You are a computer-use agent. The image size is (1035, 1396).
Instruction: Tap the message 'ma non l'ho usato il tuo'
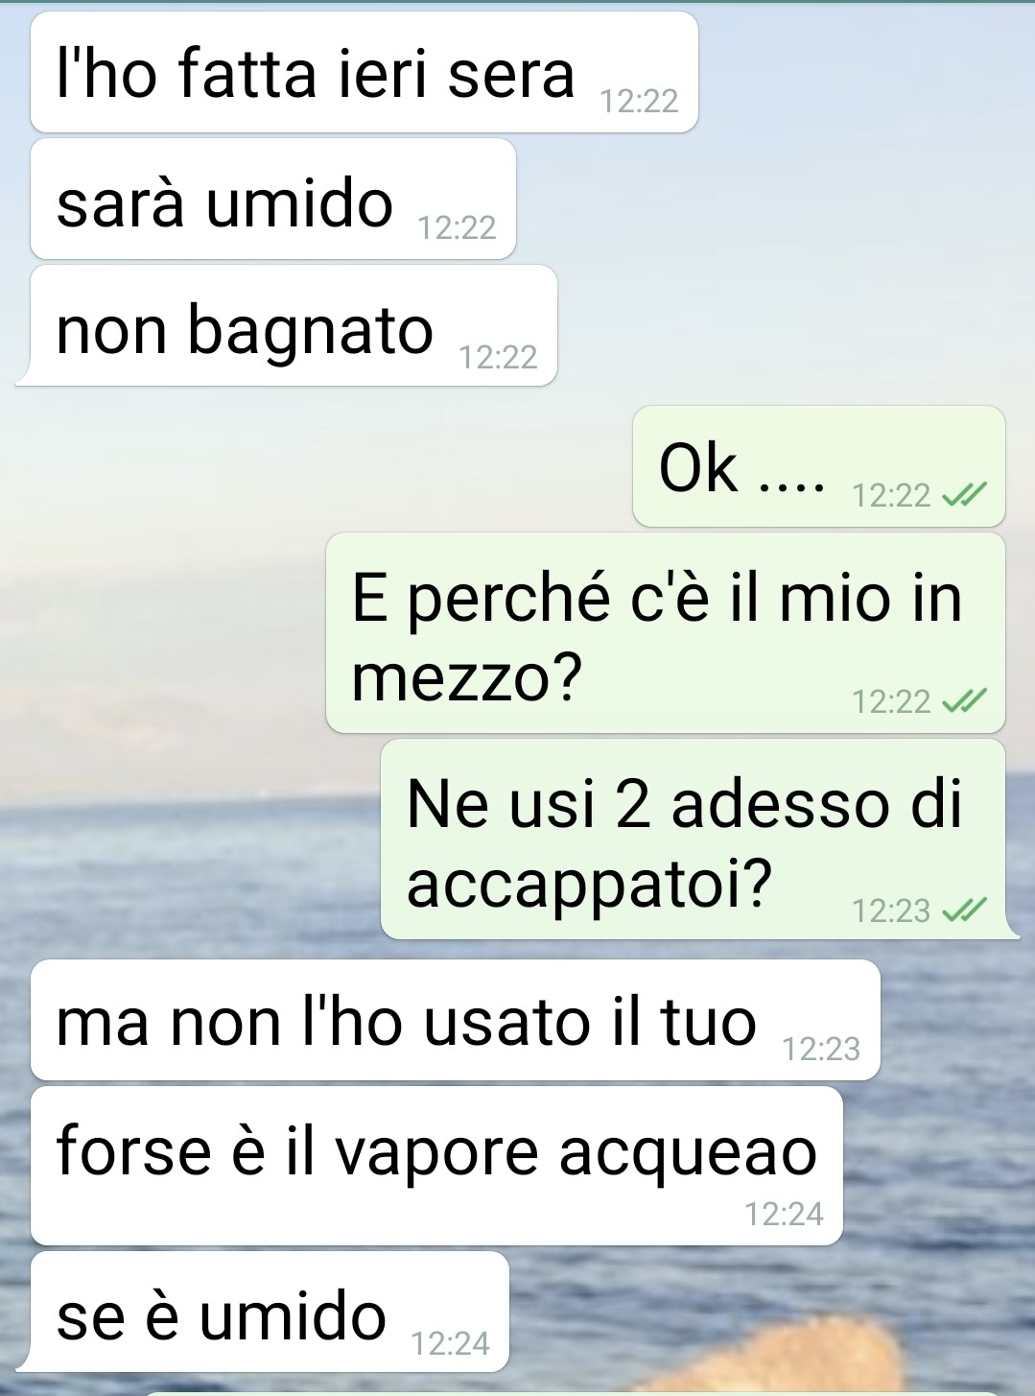coord(456,1020)
